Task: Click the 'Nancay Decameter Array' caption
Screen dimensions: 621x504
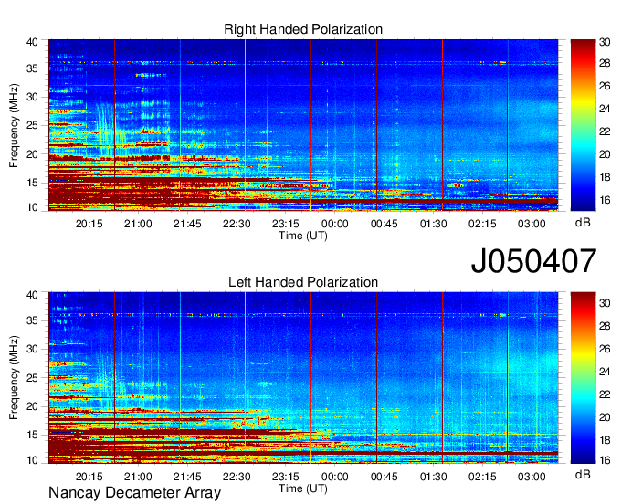Action: [134, 493]
